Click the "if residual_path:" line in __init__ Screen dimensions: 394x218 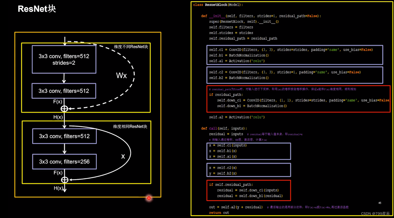click(226, 95)
